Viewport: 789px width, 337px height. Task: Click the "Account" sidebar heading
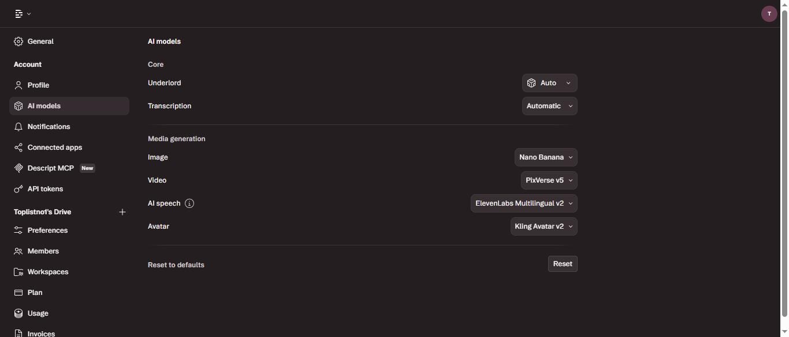tap(28, 65)
